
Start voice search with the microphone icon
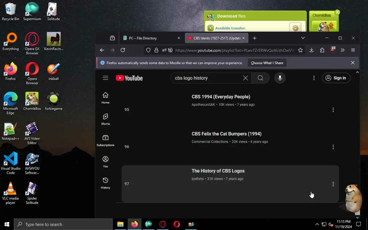(280, 78)
